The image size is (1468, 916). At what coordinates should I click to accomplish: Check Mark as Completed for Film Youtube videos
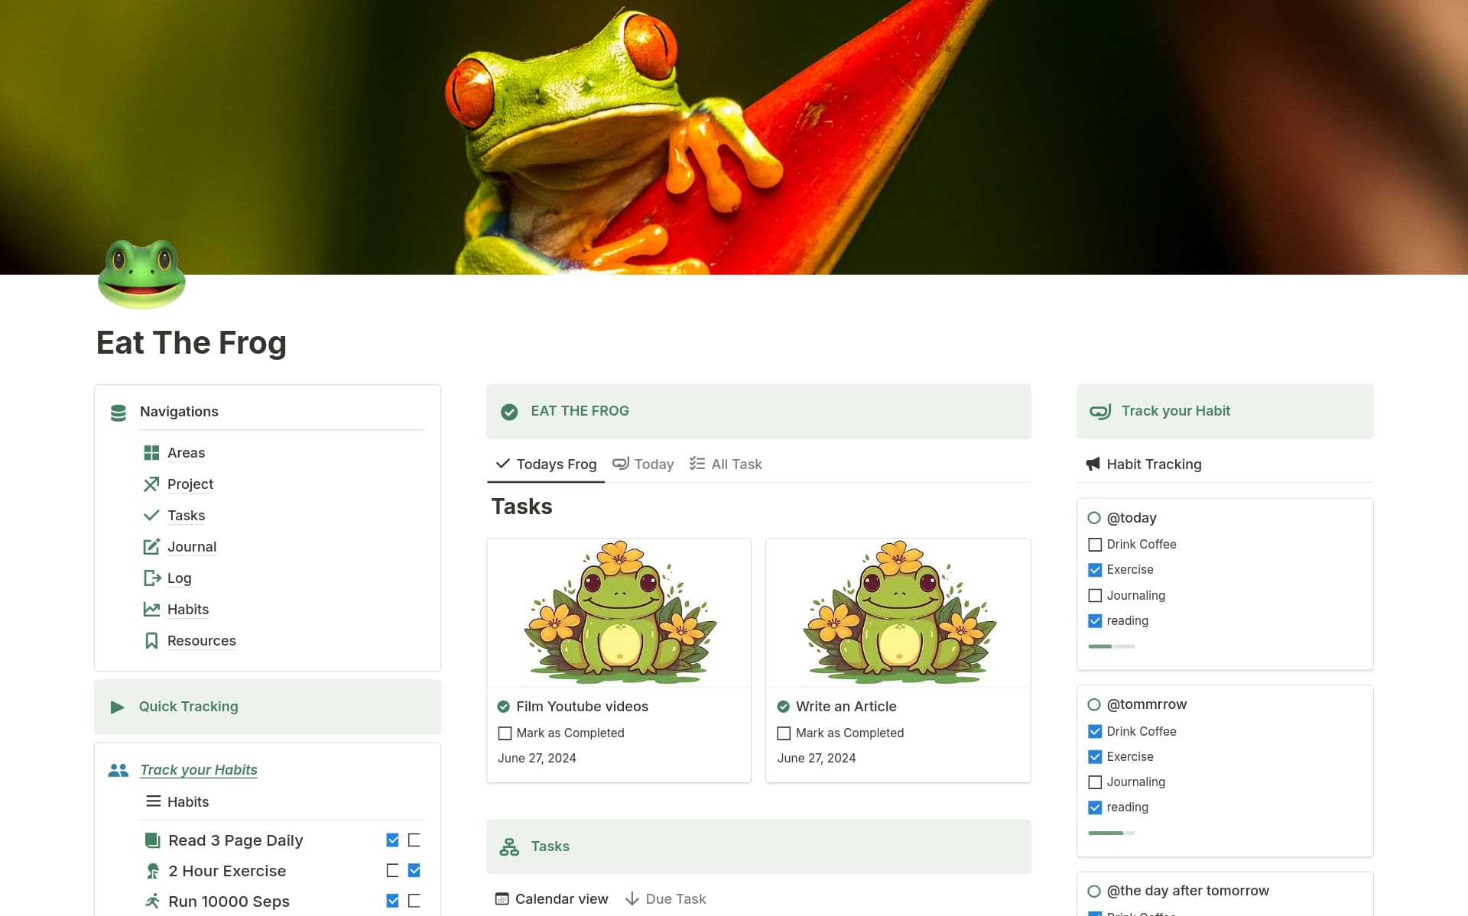(505, 733)
